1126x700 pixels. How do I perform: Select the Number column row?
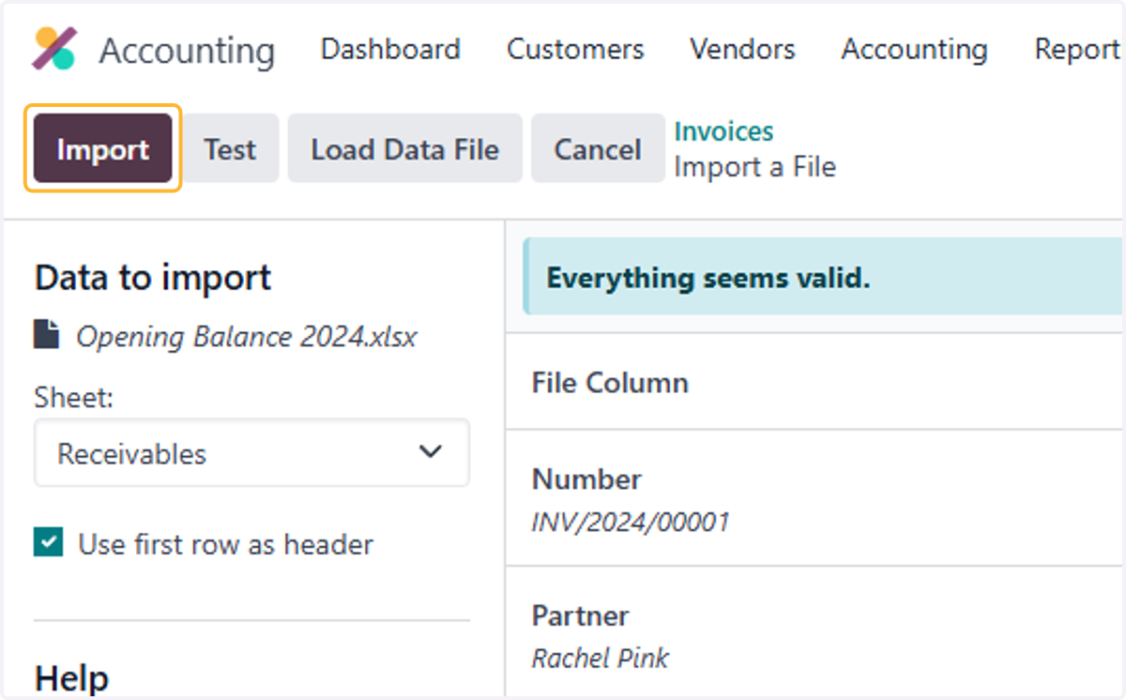click(x=815, y=498)
